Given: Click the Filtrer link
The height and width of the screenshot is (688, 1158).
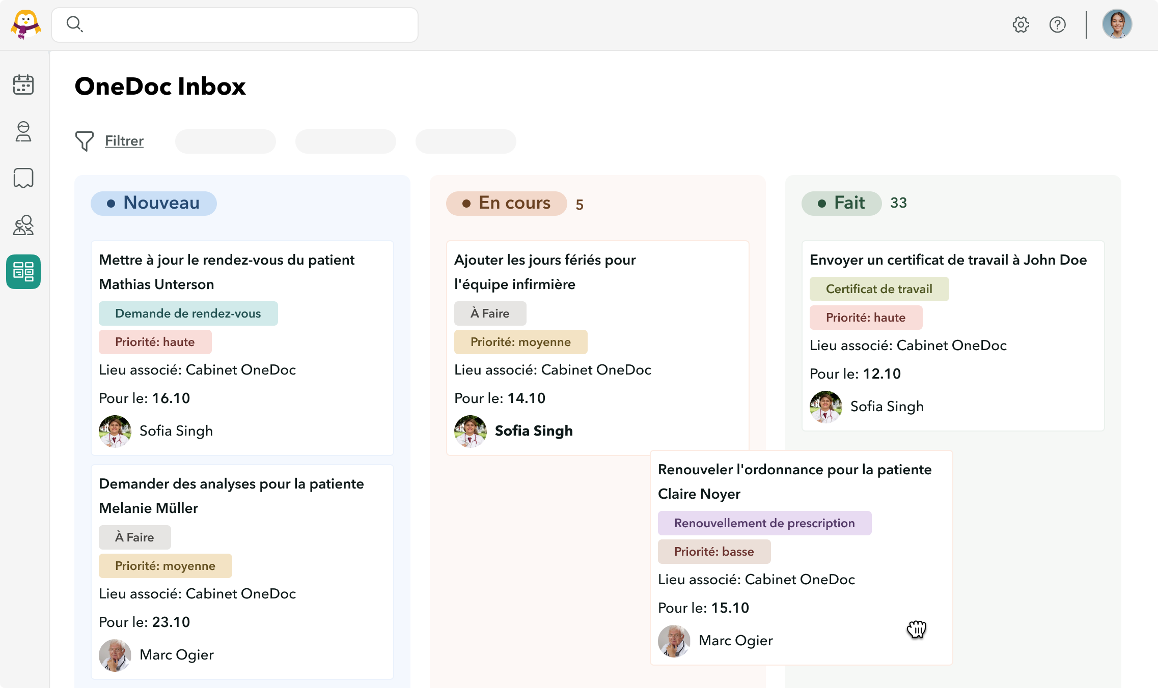Looking at the screenshot, I should 124,141.
